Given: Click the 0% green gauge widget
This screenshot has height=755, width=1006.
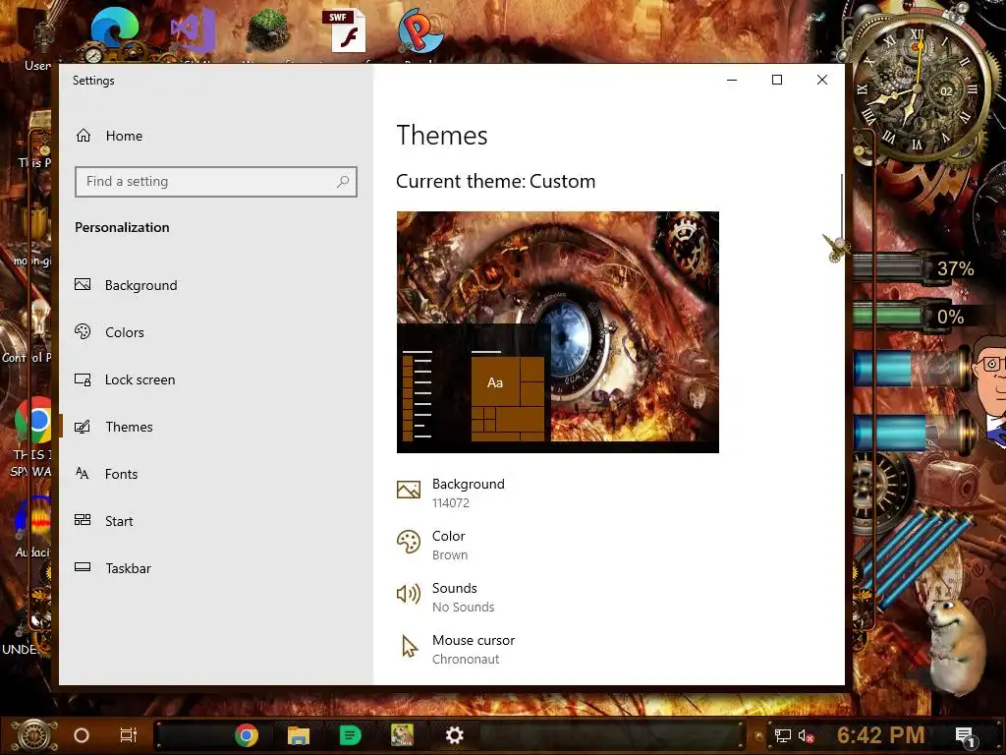Looking at the screenshot, I should click(x=911, y=316).
